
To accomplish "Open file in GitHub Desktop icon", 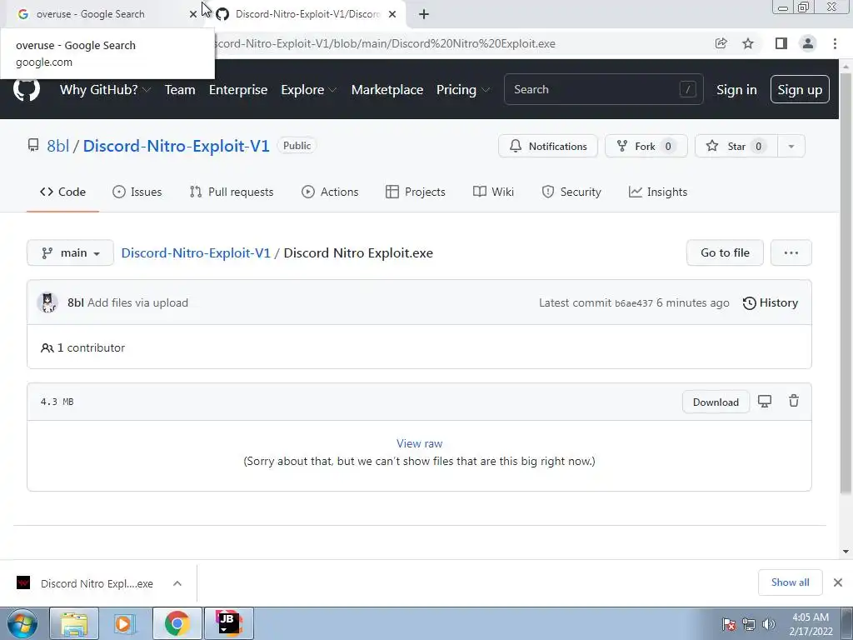I will 765,402.
